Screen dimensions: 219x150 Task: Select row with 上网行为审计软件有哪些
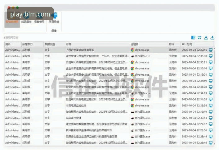(109, 50)
